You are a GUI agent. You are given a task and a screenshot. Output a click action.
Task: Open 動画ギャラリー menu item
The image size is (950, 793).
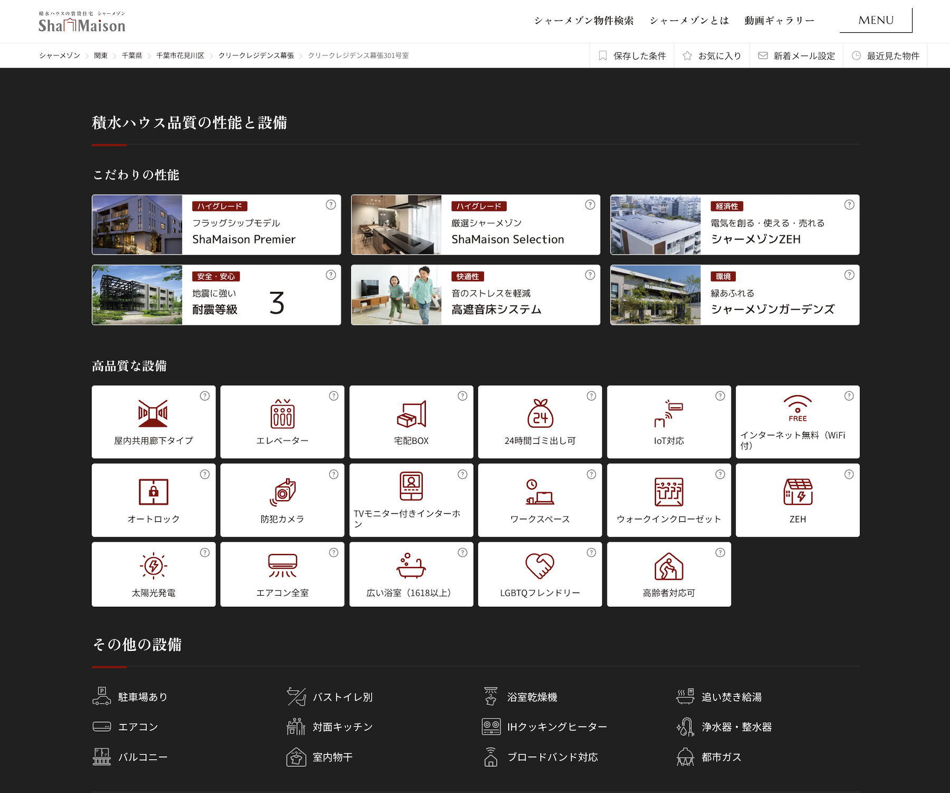779,21
